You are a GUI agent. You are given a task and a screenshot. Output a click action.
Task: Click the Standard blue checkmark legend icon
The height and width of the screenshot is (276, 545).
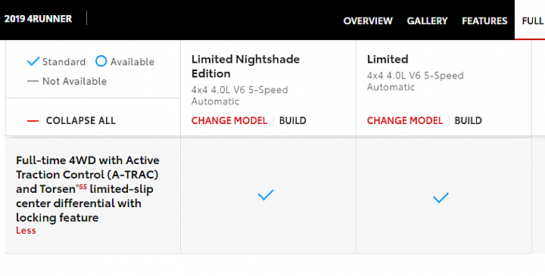point(33,62)
